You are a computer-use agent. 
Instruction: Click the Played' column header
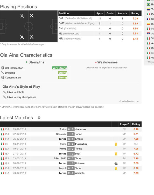click(x=124, y=124)
